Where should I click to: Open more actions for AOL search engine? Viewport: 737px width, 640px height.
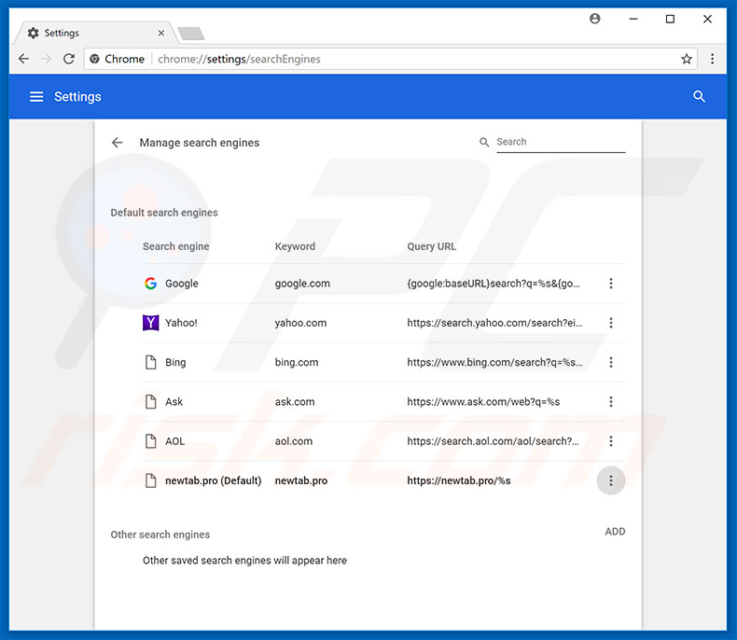tap(611, 441)
